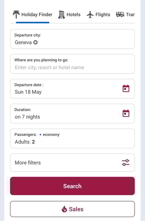Switch to the Flights tab
Viewport: 145px width, 221px height.
coord(98,15)
